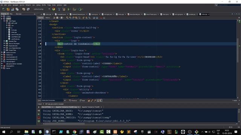This screenshot has width=241, height=135.
Task: Toggle Regular Expression in find bar
Action: click(x=95, y=100)
